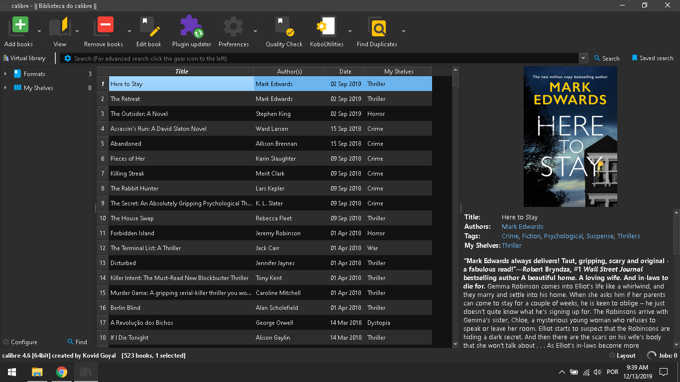
Task: Click the Thrillers tag link
Action: point(628,236)
